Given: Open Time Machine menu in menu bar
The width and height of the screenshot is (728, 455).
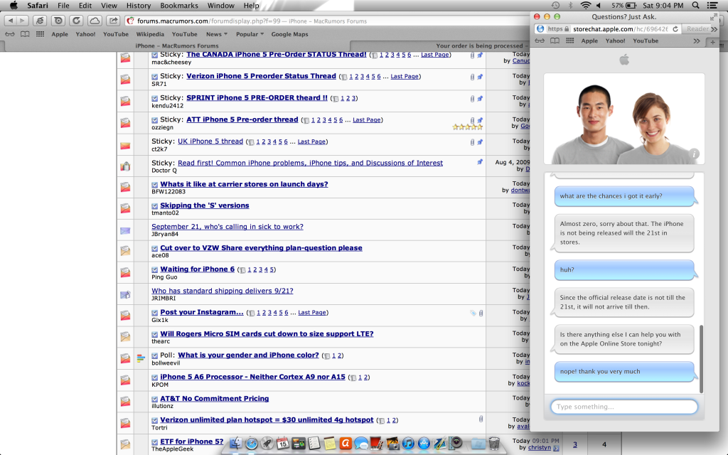Looking at the screenshot, I should point(555,5).
